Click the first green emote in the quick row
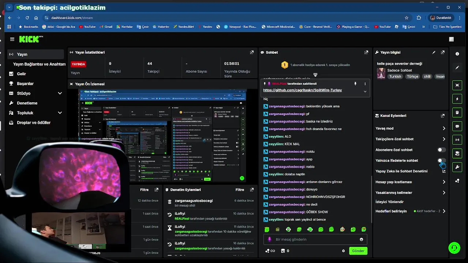 point(267,229)
